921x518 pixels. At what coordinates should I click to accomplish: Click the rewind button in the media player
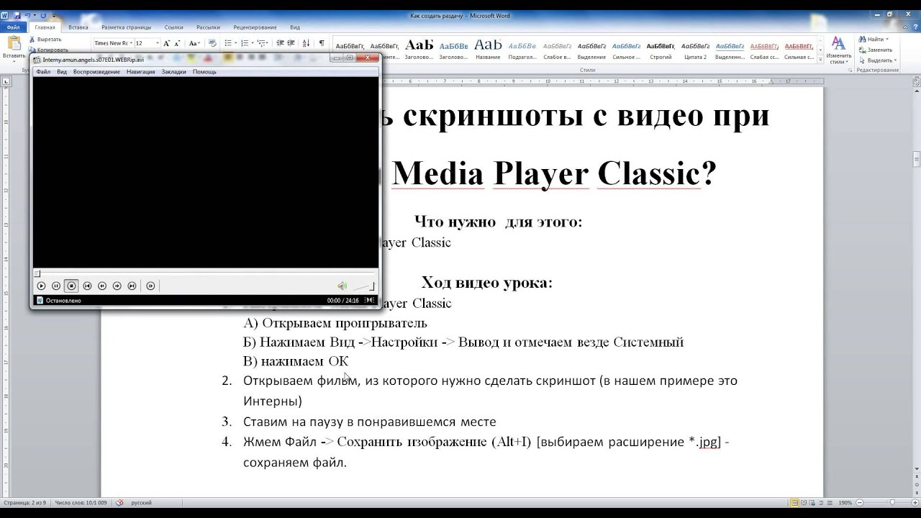click(102, 286)
